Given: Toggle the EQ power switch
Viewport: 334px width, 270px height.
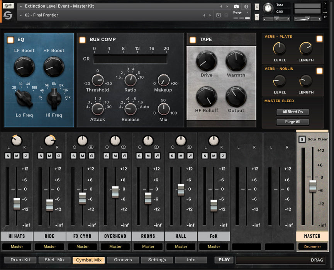Looking at the screenshot, I should coord(10,40).
